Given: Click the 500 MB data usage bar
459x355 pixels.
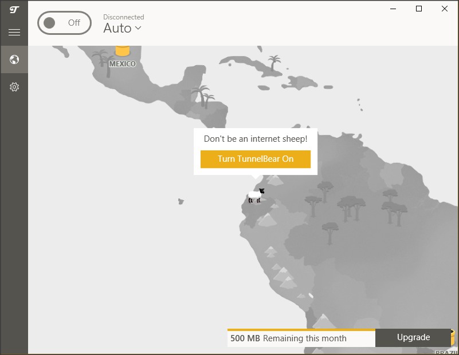Looking at the screenshot, I should click(301, 338).
